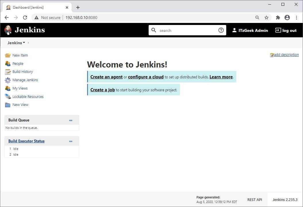Open My Views from the sidebar

[x=20, y=88]
